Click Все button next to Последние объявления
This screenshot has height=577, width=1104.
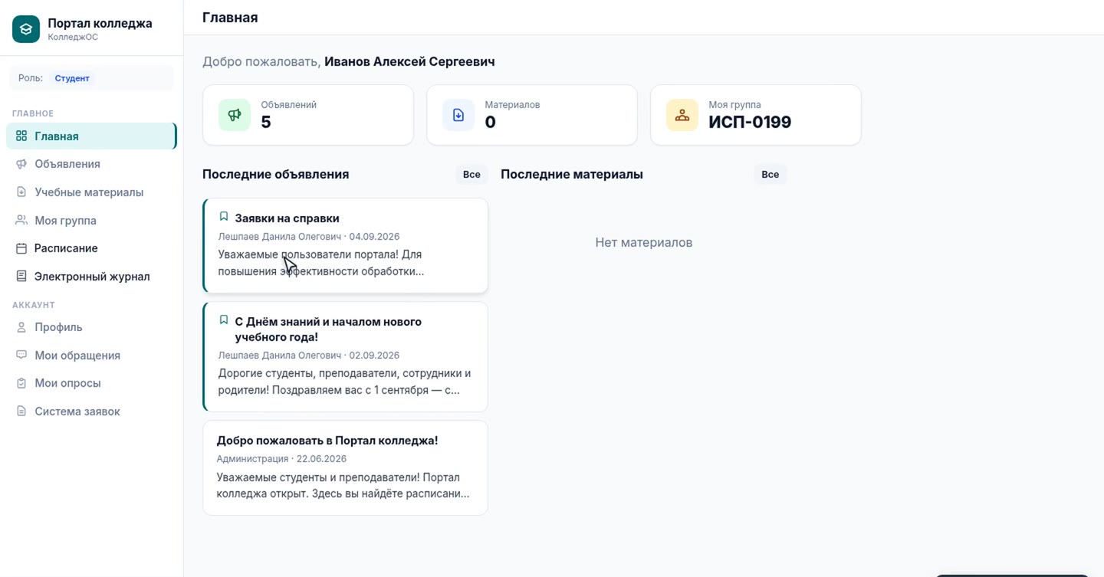pos(472,175)
